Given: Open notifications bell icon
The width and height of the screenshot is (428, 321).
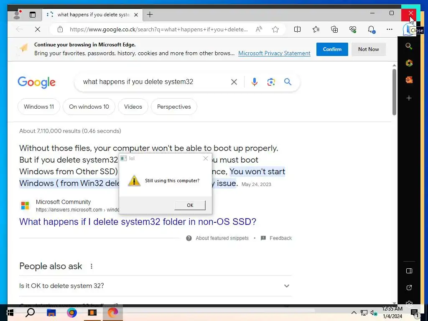Looking at the screenshot, I should pyautogui.click(x=371, y=29).
